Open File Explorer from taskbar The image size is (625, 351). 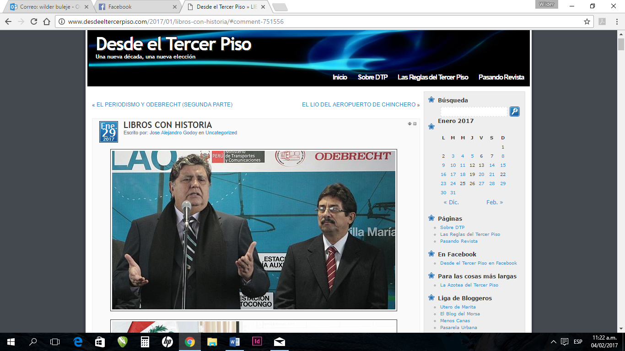click(x=212, y=342)
